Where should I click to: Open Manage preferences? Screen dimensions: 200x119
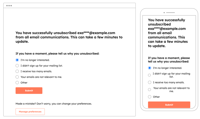[30, 112]
